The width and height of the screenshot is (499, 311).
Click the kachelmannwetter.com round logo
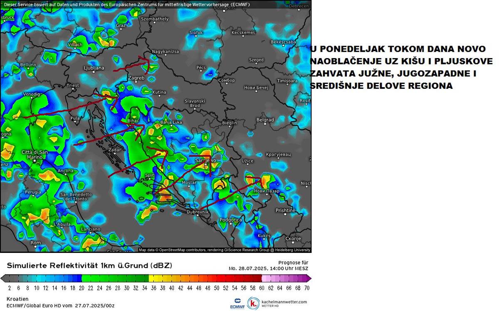tap(253, 303)
